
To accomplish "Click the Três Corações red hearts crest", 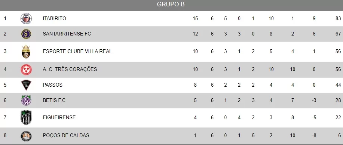I will (26, 70).
